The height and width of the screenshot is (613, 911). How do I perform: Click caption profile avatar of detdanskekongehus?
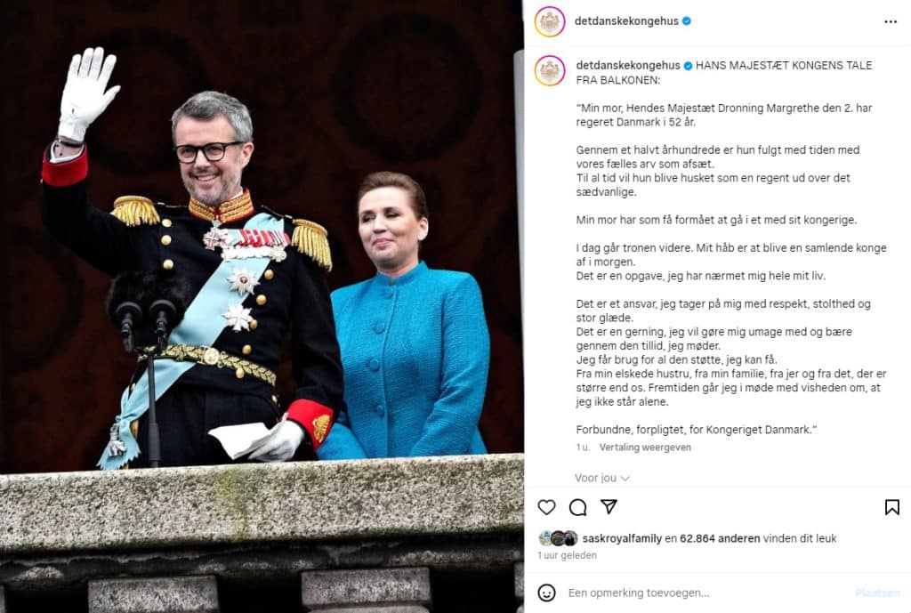(x=549, y=70)
